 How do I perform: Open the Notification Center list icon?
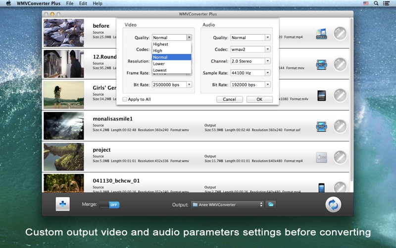tap(386, 3)
